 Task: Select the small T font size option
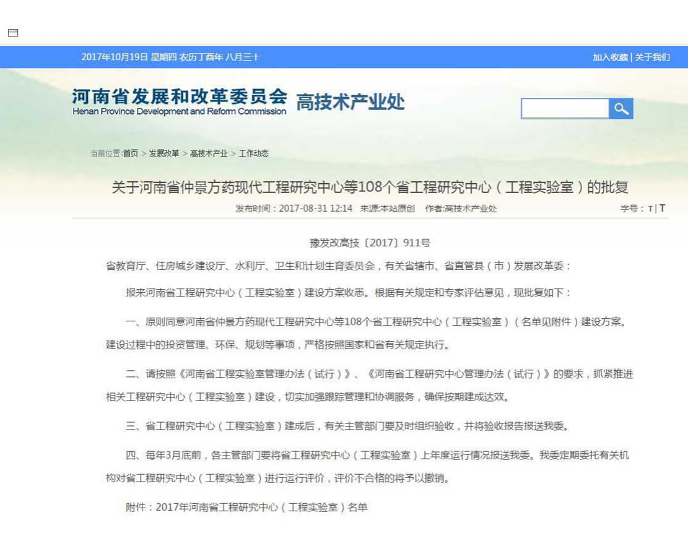click(650, 209)
